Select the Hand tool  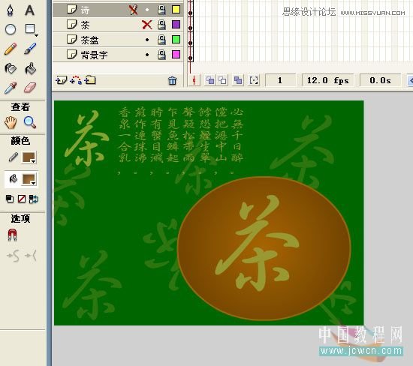coord(11,122)
